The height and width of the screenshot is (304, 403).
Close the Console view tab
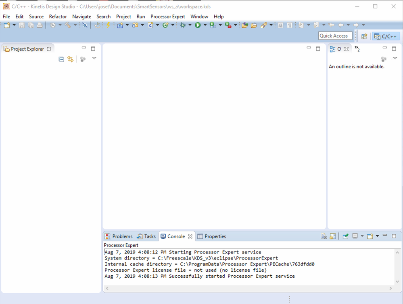pyautogui.click(x=190, y=236)
